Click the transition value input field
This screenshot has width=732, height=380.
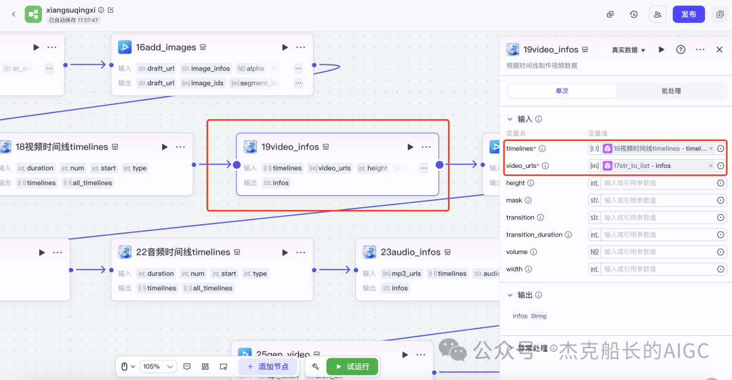(x=657, y=217)
